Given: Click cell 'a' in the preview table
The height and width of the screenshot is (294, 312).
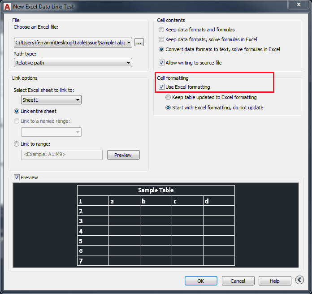Looking at the screenshot, I should click(x=124, y=201).
